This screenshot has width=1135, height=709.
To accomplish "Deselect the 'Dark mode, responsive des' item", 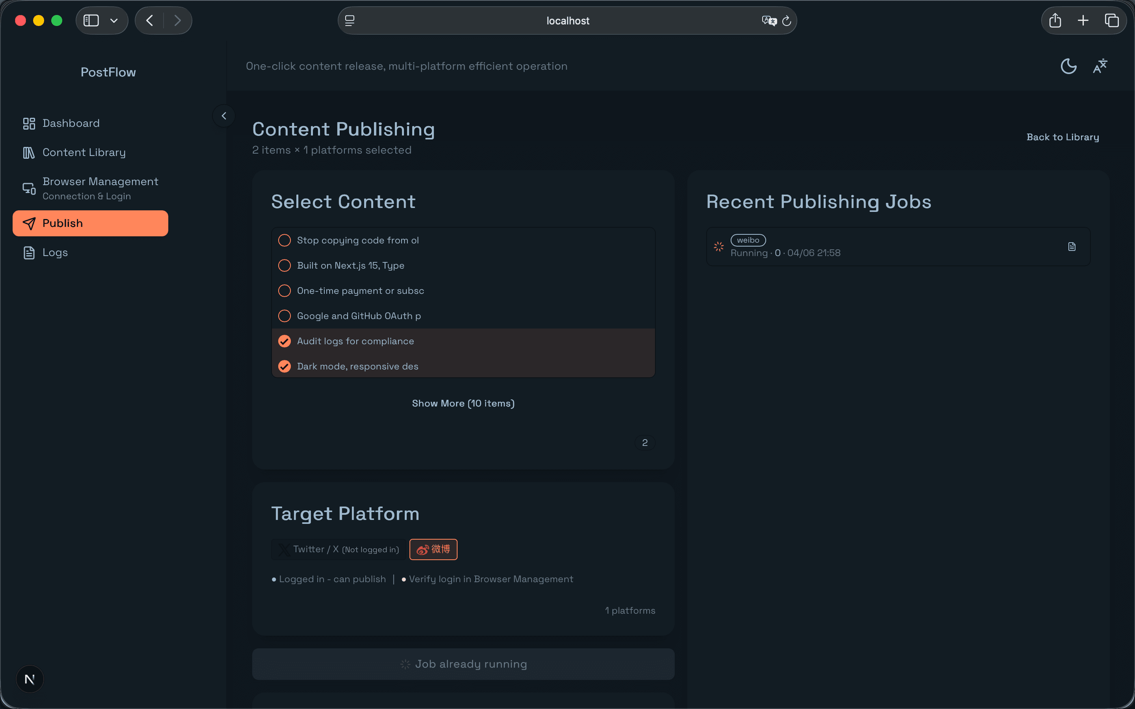I will [x=284, y=366].
